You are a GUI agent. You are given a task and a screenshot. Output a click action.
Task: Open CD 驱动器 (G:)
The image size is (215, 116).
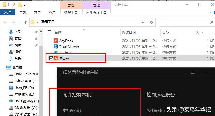pyautogui.click(x=26, y=108)
